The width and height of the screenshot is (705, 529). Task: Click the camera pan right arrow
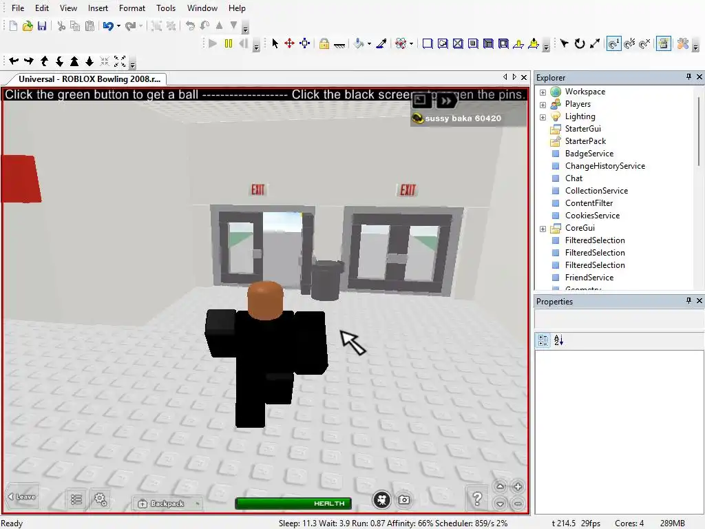point(29,61)
